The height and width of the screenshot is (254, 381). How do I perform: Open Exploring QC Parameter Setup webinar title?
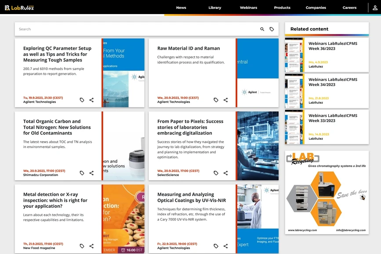pyautogui.click(x=57, y=54)
